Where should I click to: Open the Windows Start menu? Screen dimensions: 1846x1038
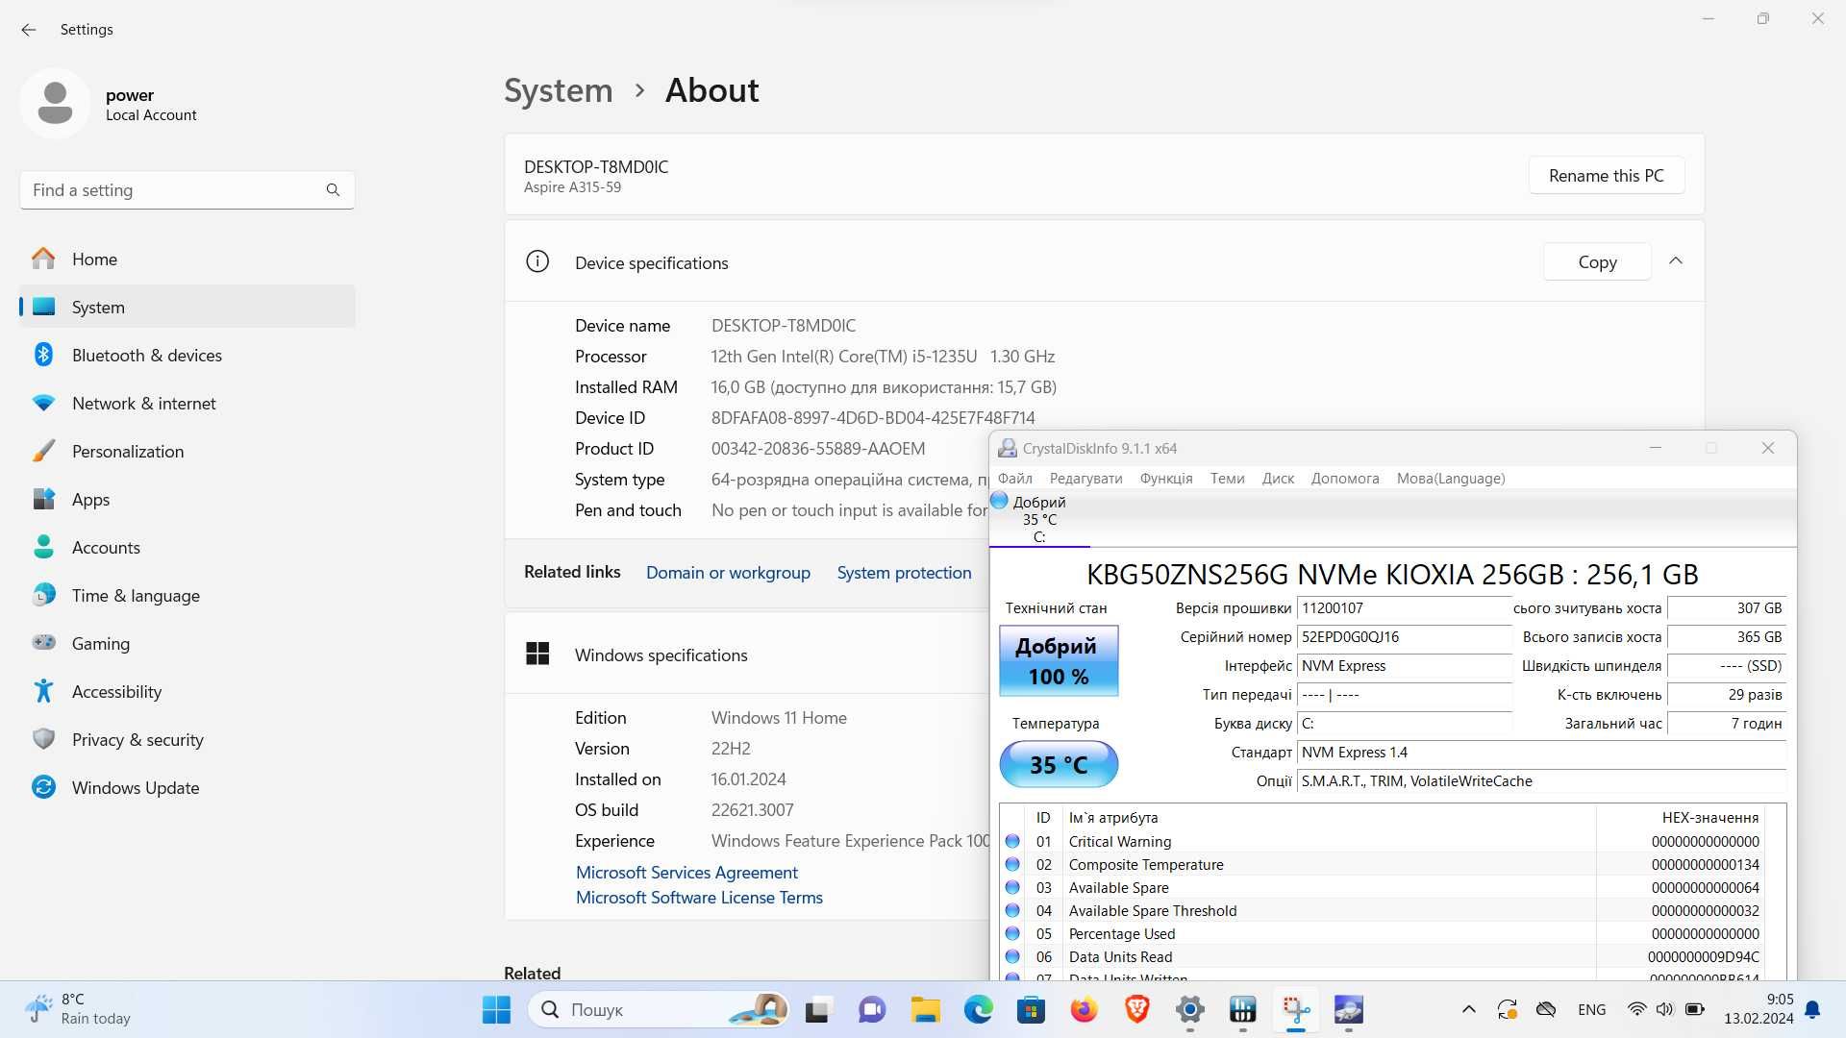pyautogui.click(x=496, y=1009)
